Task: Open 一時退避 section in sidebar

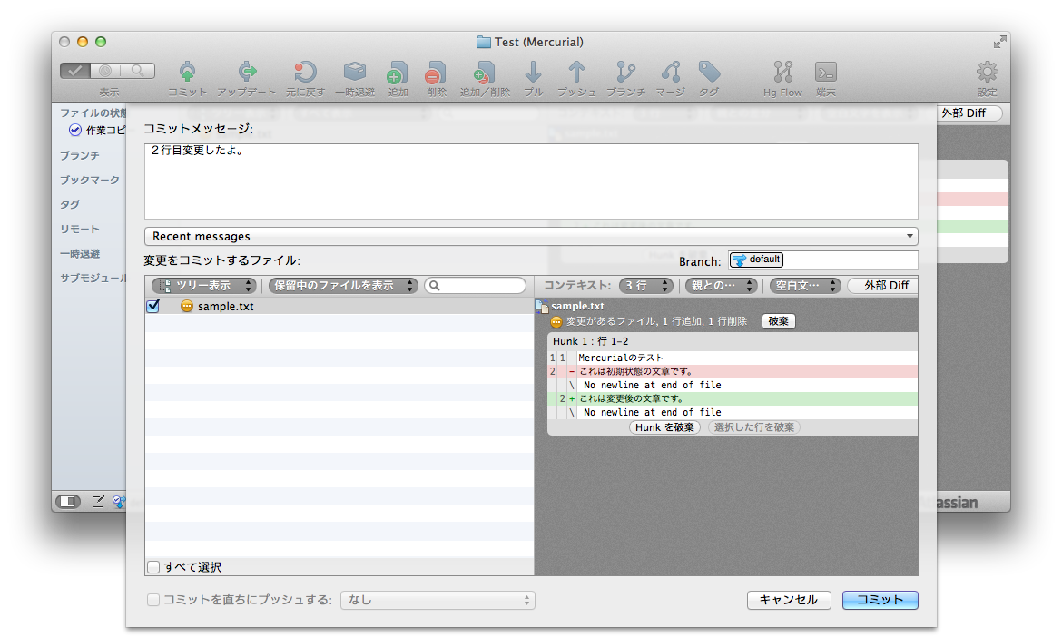Action: [79, 253]
